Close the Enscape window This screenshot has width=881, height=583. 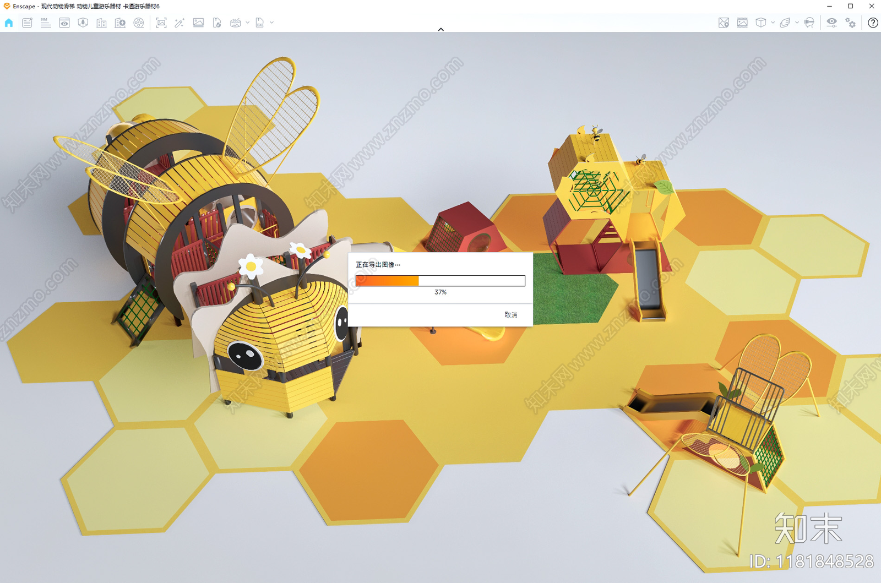[x=871, y=6]
